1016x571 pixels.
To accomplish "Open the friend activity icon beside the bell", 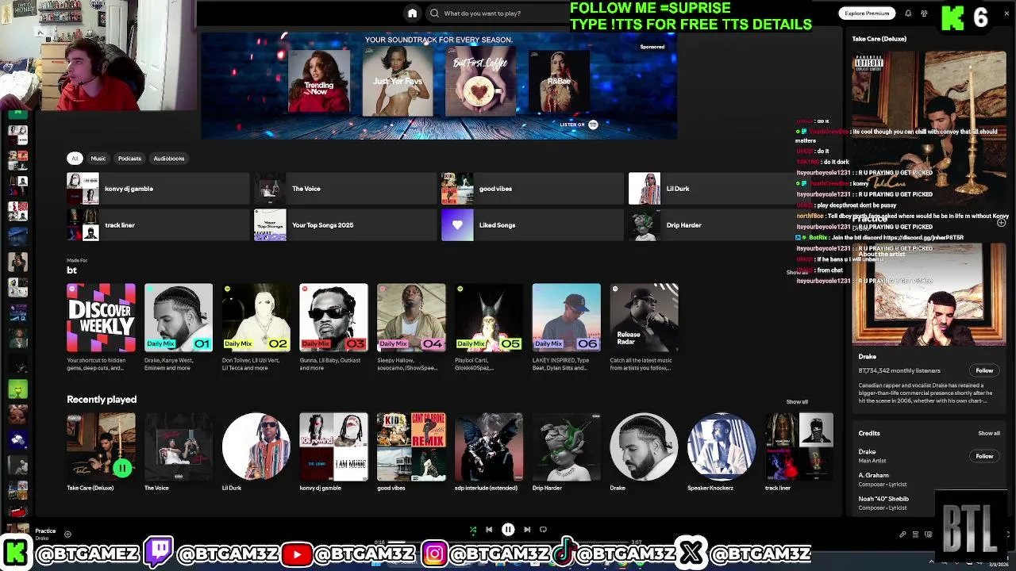I will click(924, 13).
